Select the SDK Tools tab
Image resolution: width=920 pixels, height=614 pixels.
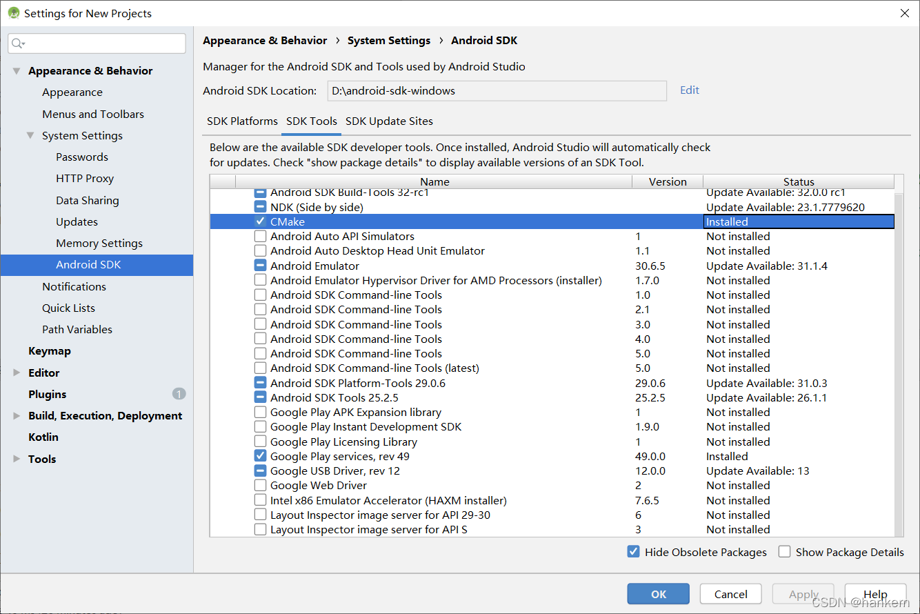coord(312,121)
